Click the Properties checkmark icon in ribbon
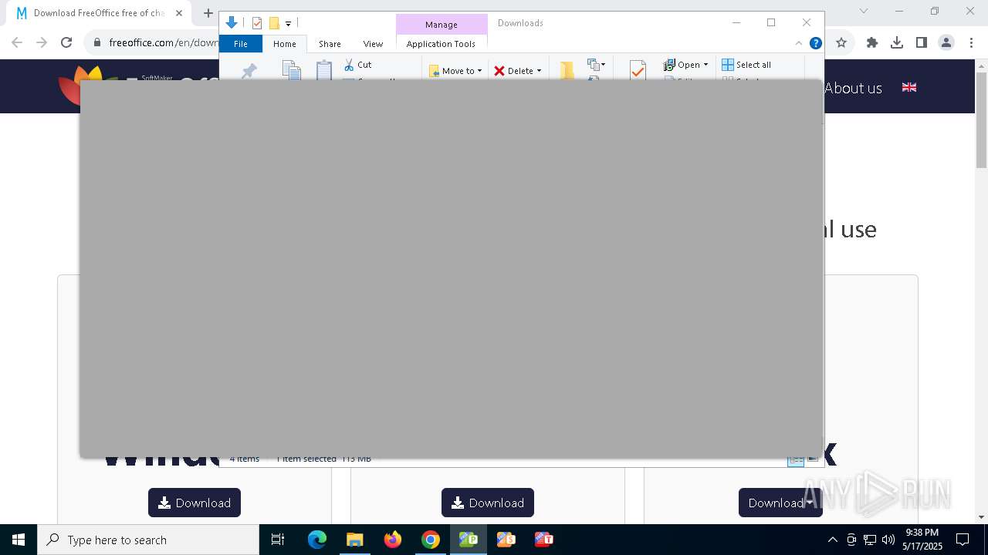 (x=638, y=71)
